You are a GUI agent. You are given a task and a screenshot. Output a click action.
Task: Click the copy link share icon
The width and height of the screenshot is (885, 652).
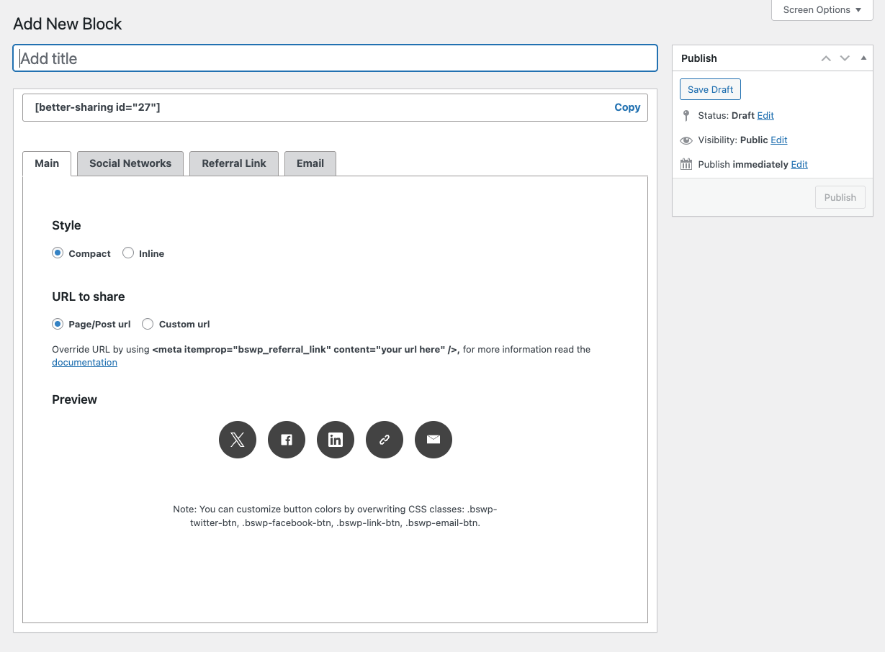pyautogui.click(x=385, y=440)
